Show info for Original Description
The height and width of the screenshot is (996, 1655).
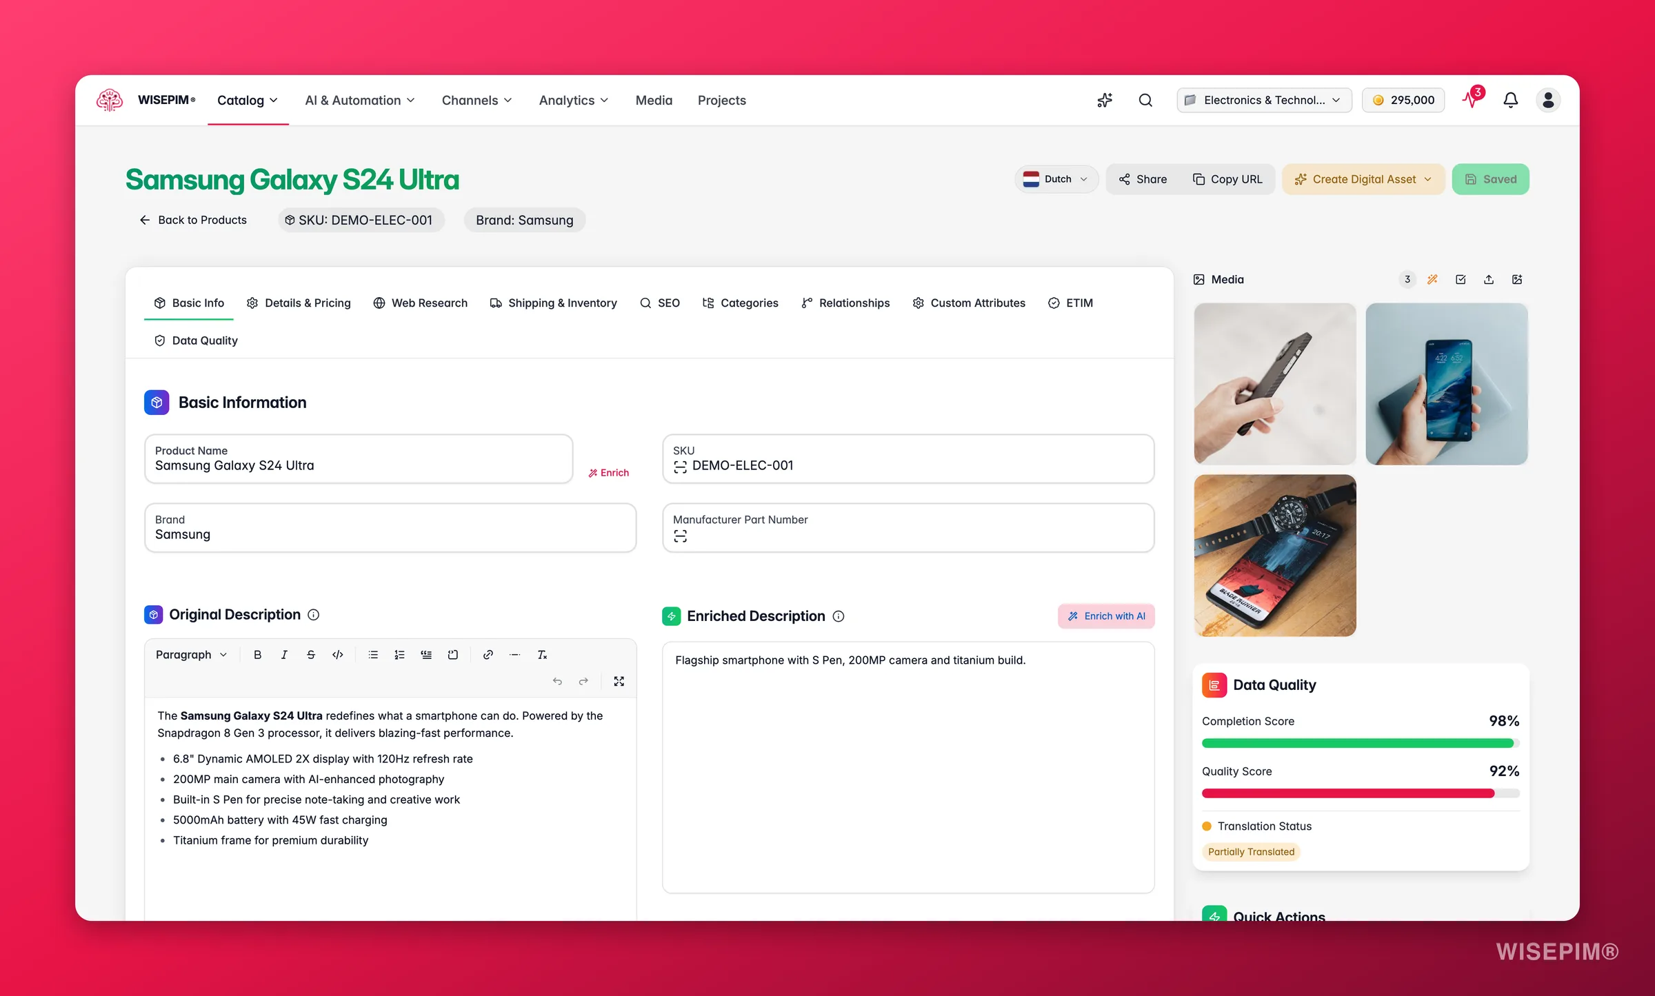pyautogui.click(x=313, y=615)
